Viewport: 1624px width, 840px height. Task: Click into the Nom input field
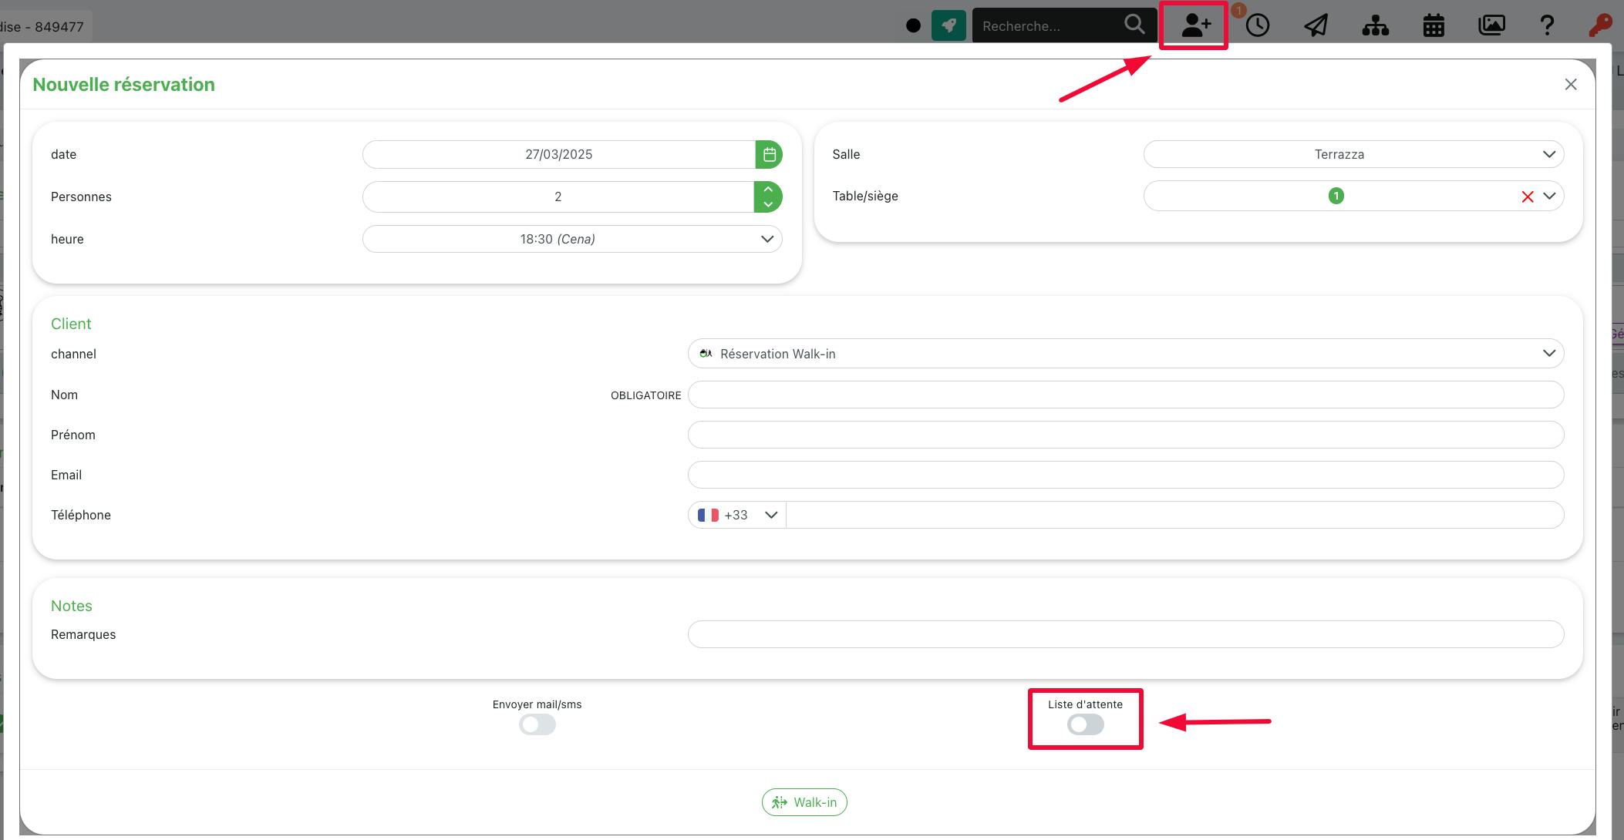coord(1125,395)
